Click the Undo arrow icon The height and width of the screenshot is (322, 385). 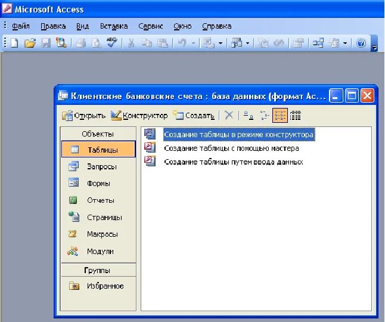(x=182, y=43)
